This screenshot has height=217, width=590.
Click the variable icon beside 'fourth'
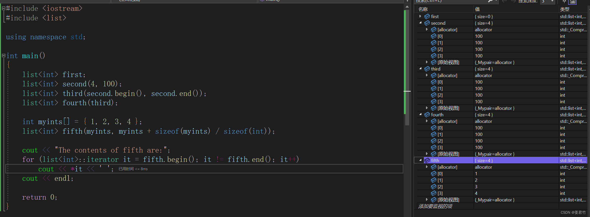click(x=427, y=115)
